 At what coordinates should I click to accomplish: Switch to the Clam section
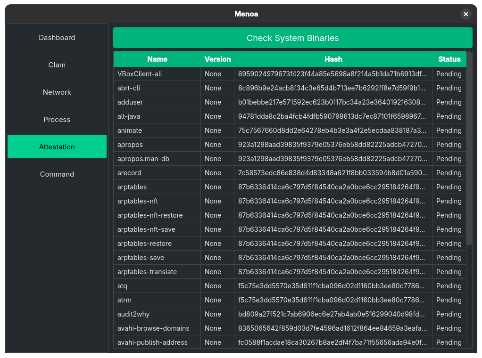57,65
